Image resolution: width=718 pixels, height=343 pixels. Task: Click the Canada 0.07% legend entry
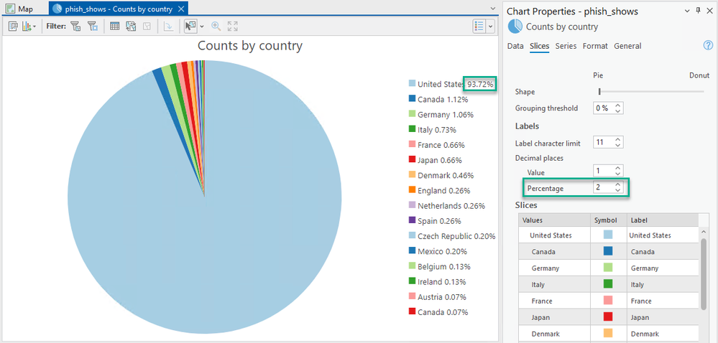[438, 312]
